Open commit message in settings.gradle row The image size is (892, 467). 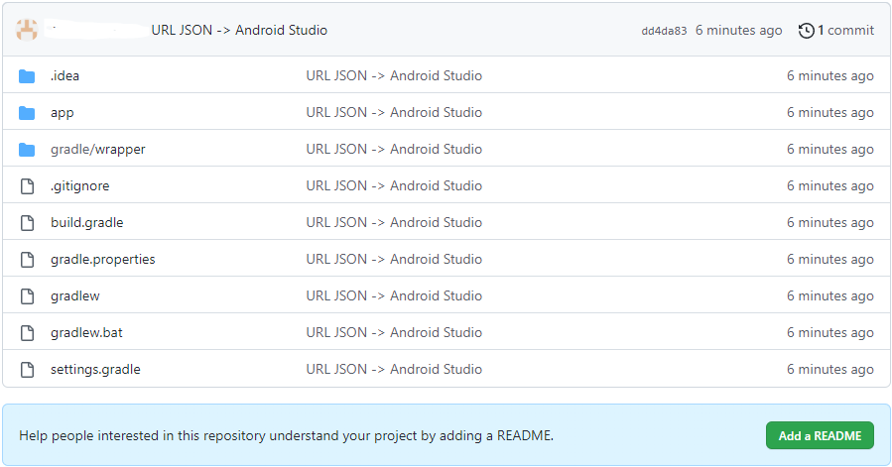point(394,369)
